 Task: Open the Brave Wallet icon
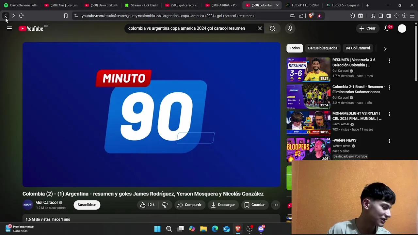click(389, 16)
